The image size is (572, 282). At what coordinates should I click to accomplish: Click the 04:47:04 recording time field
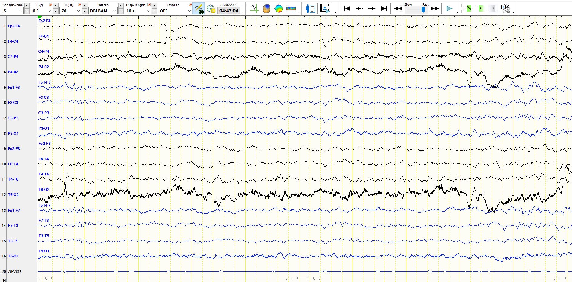click(x=229, y=11)
